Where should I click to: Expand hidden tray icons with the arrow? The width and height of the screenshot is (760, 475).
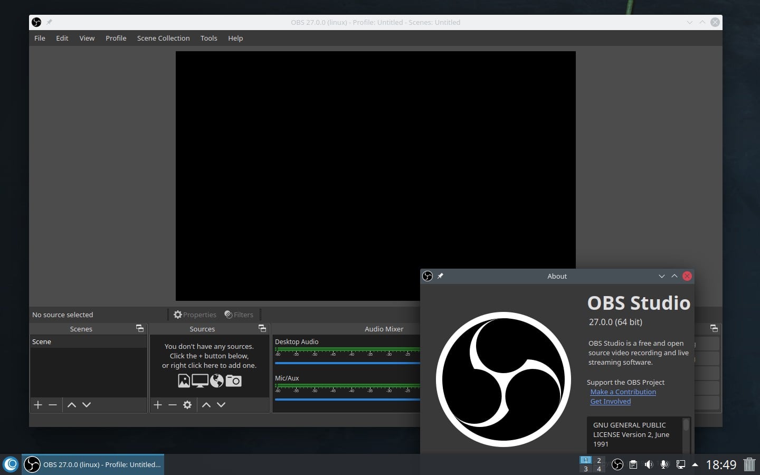pos(695,465)
